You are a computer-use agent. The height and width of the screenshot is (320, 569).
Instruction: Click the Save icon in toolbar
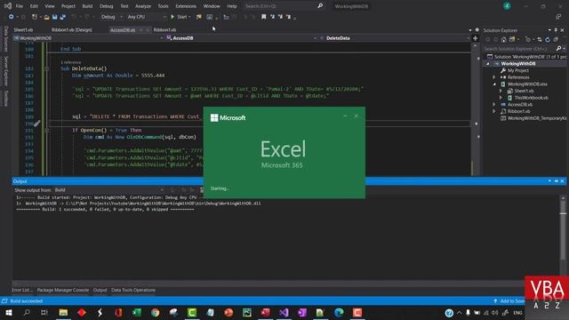click(x=55, y=17)
